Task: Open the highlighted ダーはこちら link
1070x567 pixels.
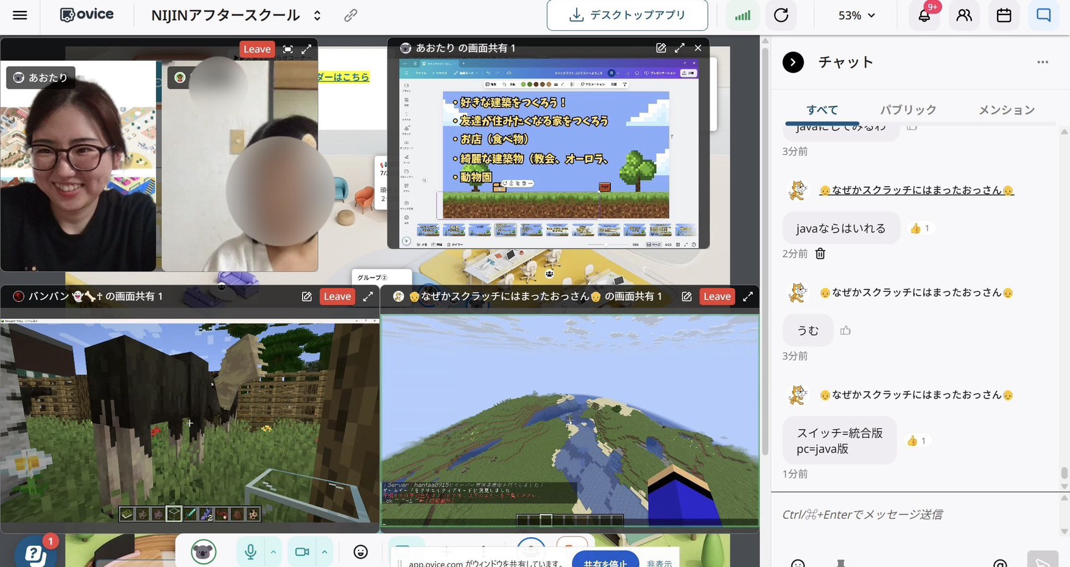Action: pyautogui.click(x=343, y=77)
